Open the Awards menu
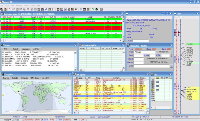This screenshot has height=121, width=200. (19, 5)
